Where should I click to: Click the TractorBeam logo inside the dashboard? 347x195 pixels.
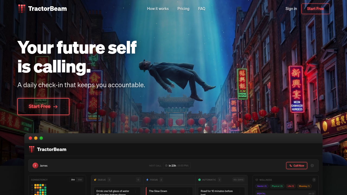click(x=48, y=149)
